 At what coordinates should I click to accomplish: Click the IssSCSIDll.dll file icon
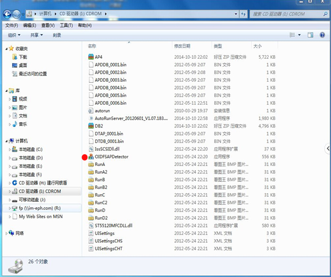(91, 149)
